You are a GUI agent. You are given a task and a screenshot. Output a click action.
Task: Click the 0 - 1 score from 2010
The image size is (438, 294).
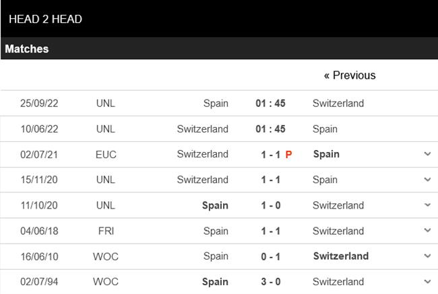[270, 256]
